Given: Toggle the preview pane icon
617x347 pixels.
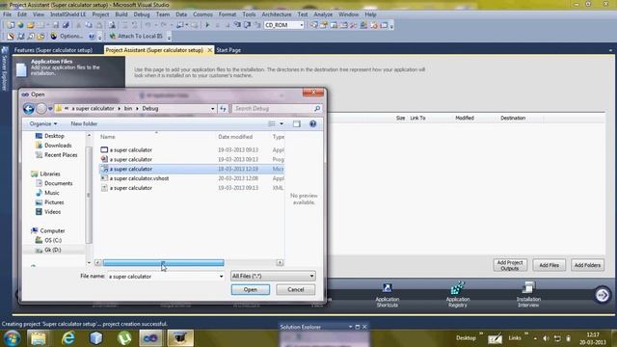Looking at the screenshot, I should pos(296,124).
